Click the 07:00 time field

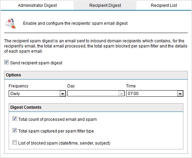(x=155, y=94)
